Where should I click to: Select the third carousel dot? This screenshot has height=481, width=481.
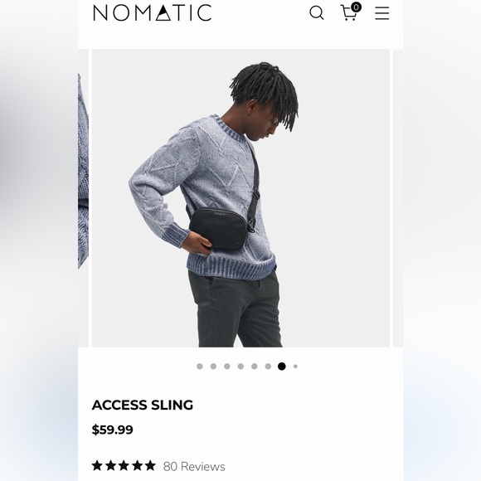click(227, 367)
